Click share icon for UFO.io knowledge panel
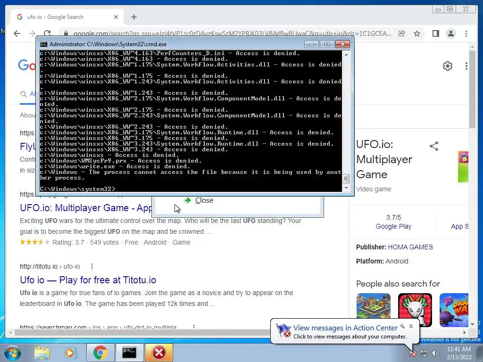This screenshot has height=362, width=483. tap(434, 146)
